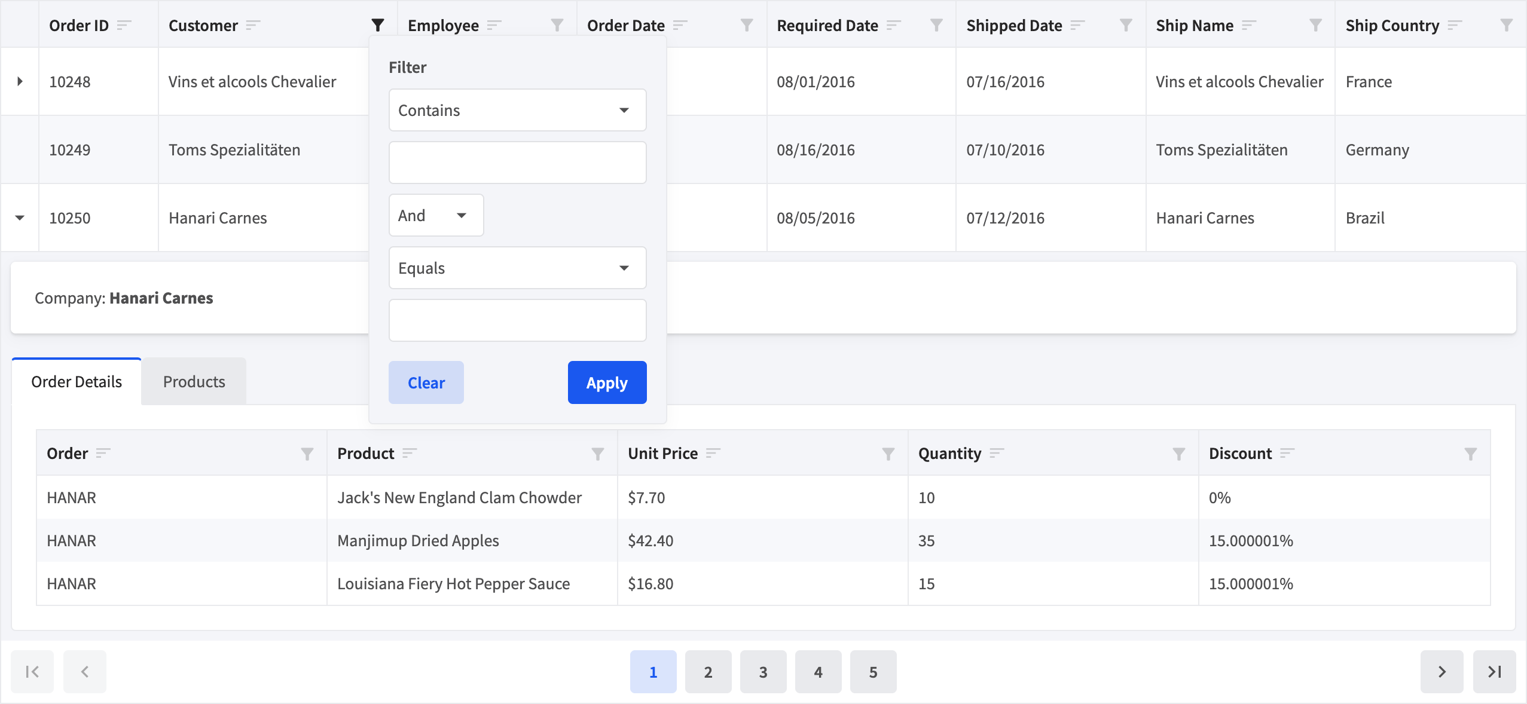Switch to the Products tab
Screen dimensions: 1527x704
[x=193, y=381]
